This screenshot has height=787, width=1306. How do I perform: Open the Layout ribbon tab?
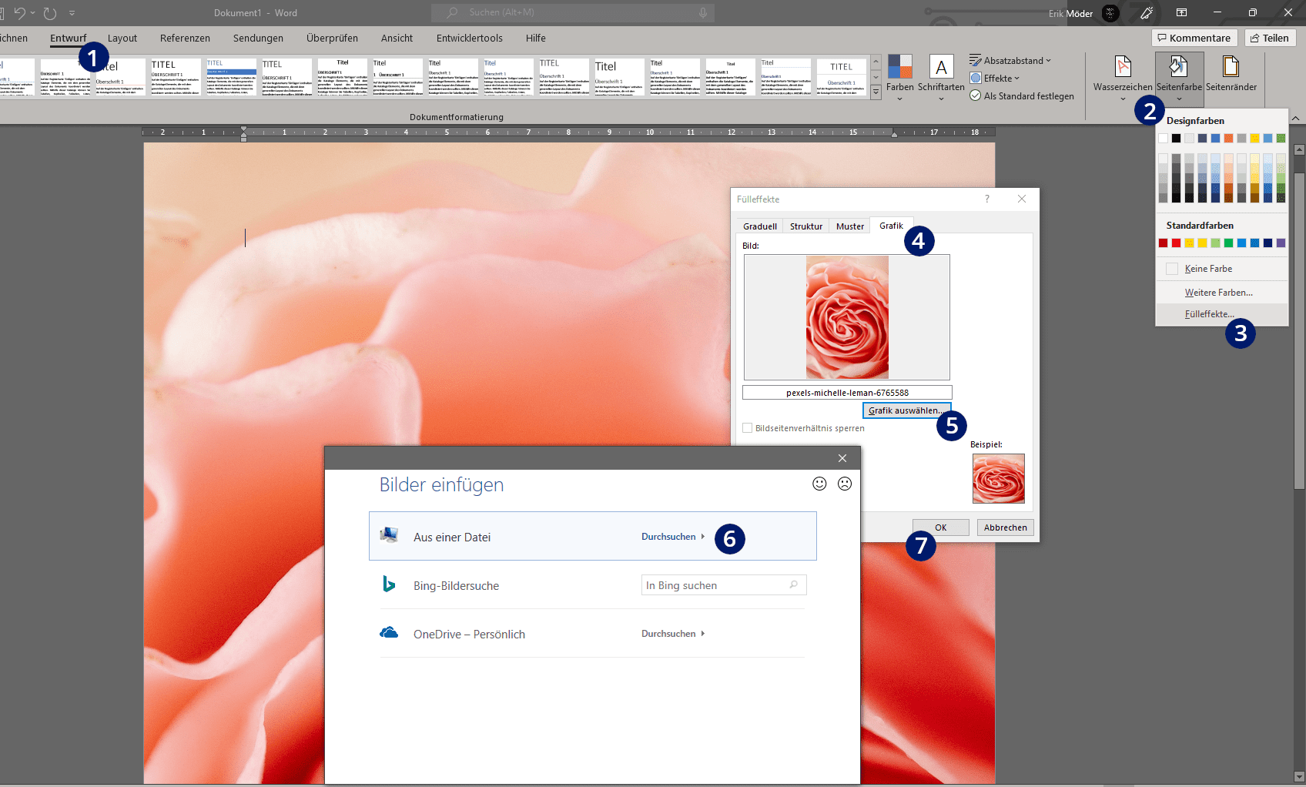click(122, 39)
